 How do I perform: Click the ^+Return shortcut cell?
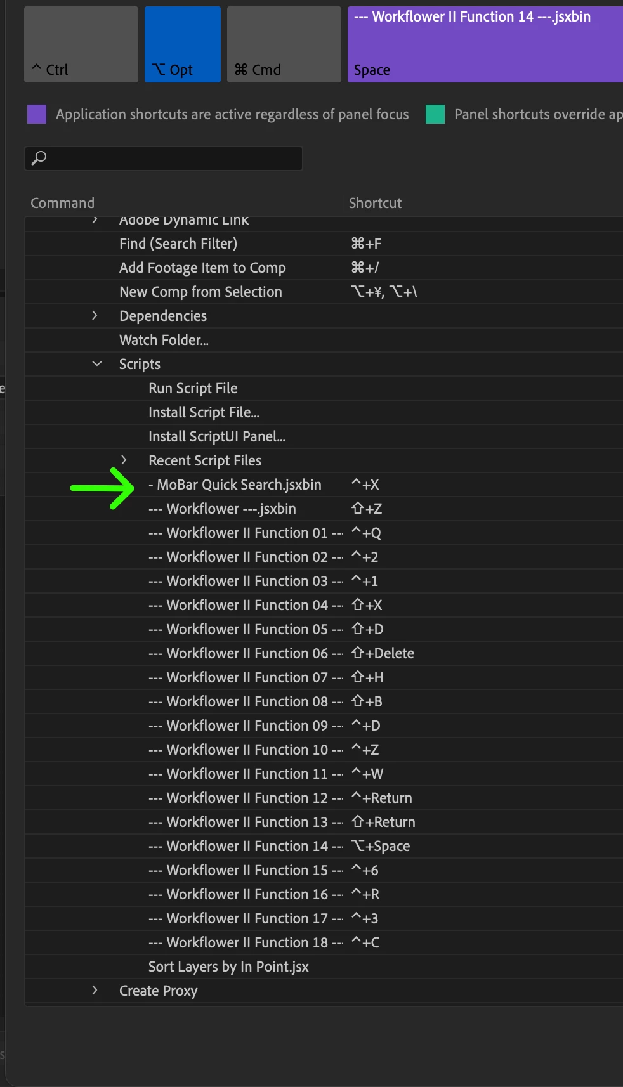click(381, 798)
